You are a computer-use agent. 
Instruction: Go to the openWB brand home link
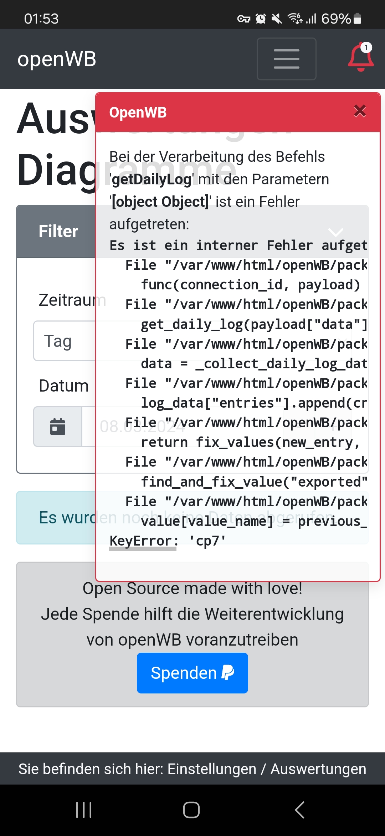57,59
